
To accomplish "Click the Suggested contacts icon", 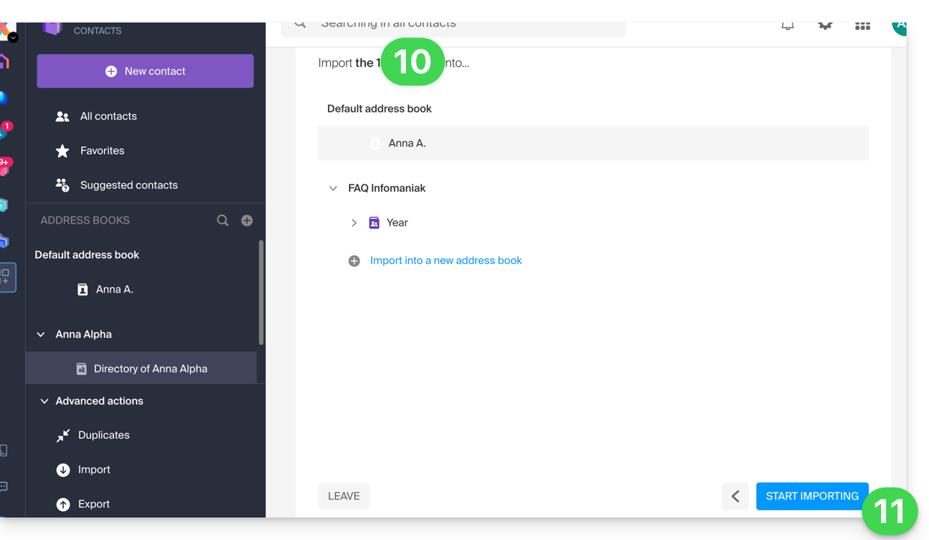I will tap(63, 185).
